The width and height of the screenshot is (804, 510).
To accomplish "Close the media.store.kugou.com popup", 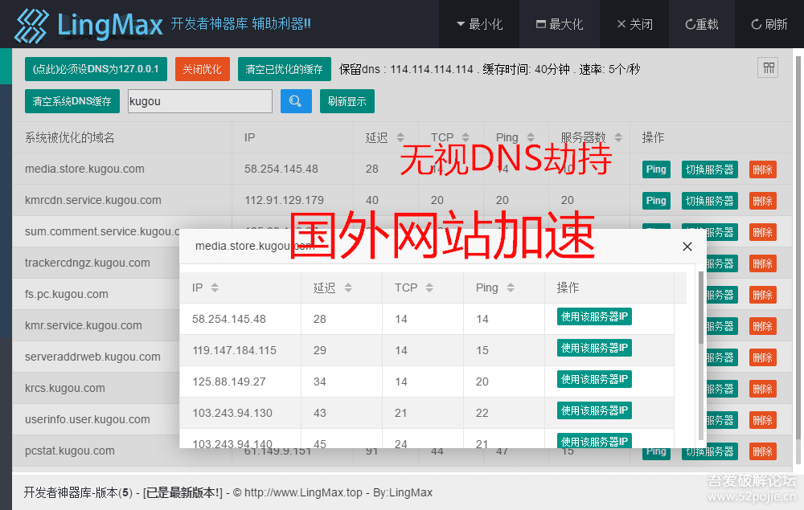I will (687, 247).
